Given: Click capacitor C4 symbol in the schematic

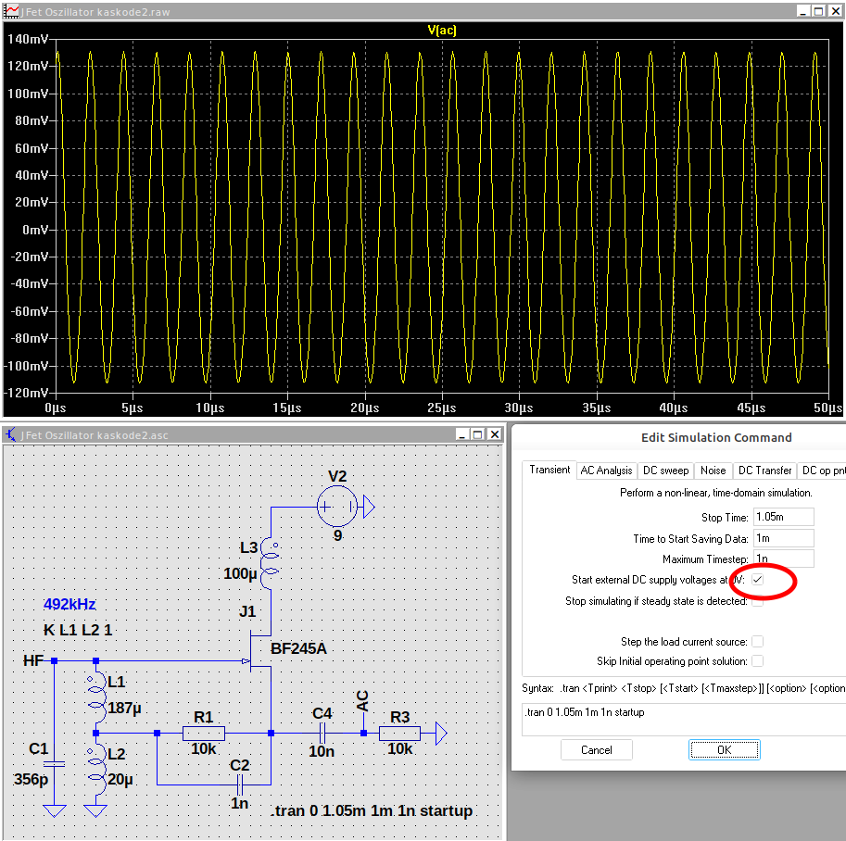Looking at the screenshot, I should point(322,734).
